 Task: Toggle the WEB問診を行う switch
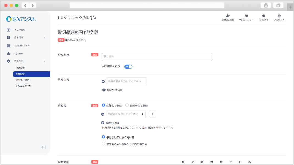coord(128,67)
